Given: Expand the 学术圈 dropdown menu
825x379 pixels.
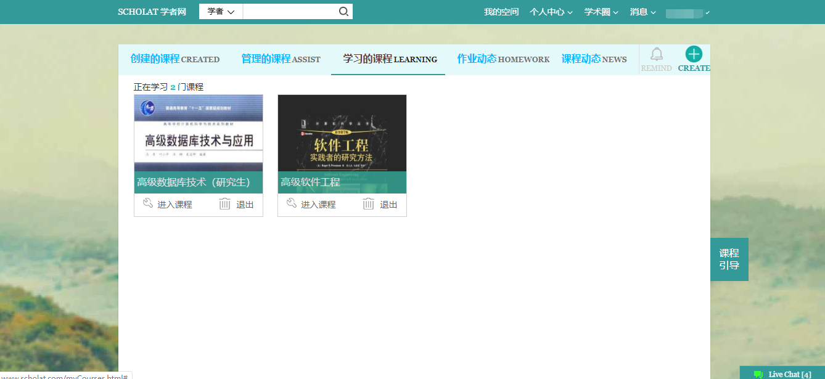Looking at the screenshot, I should tap(601, 12).
